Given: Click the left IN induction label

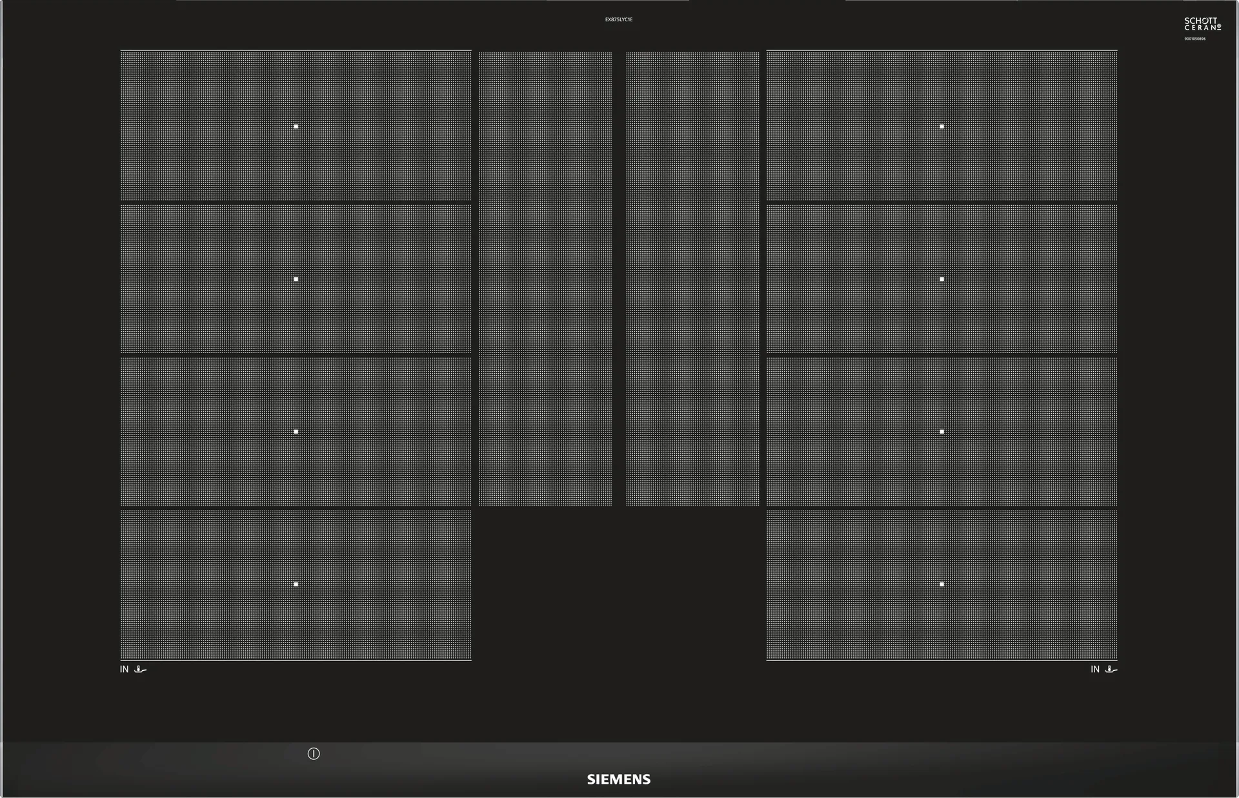Looking at the screenshot, I should (x=124, y=670).
